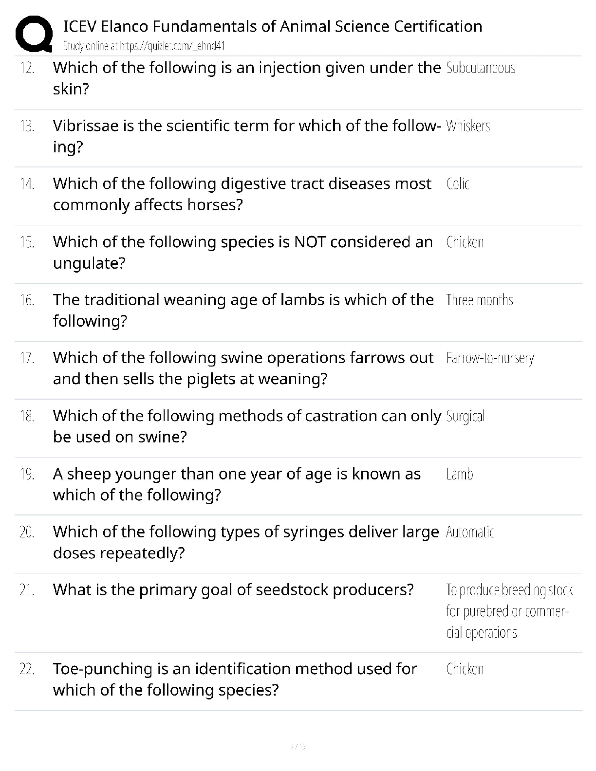Click the 'Chicken' answer for question 15
This screenshot has width=596, height=771.
click(x=465, y=242)
